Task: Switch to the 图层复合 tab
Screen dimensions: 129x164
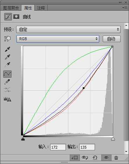Action: pos(11,8)
